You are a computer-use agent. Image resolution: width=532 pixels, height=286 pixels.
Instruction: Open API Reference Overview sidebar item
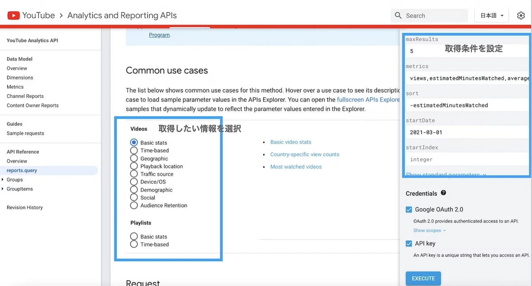(x=17, y=161)
